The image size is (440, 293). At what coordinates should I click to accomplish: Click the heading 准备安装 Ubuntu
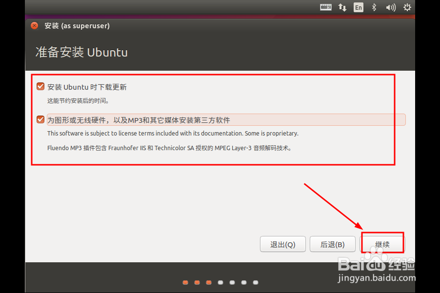click(81, 53)
